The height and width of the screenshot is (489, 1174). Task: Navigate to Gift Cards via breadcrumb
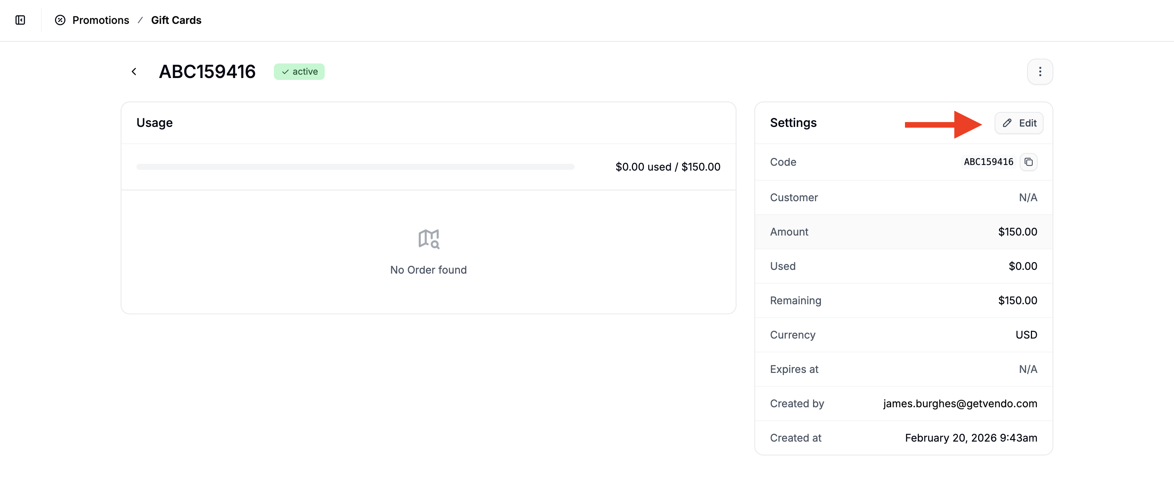click(176, 20)
